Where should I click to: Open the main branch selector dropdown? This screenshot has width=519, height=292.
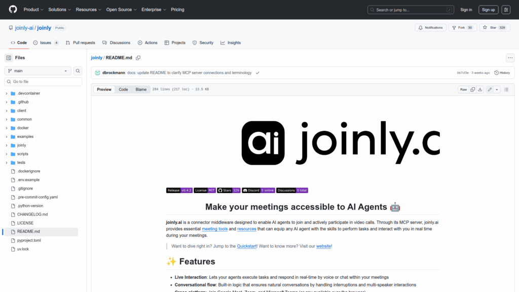(x=38, y=71)
